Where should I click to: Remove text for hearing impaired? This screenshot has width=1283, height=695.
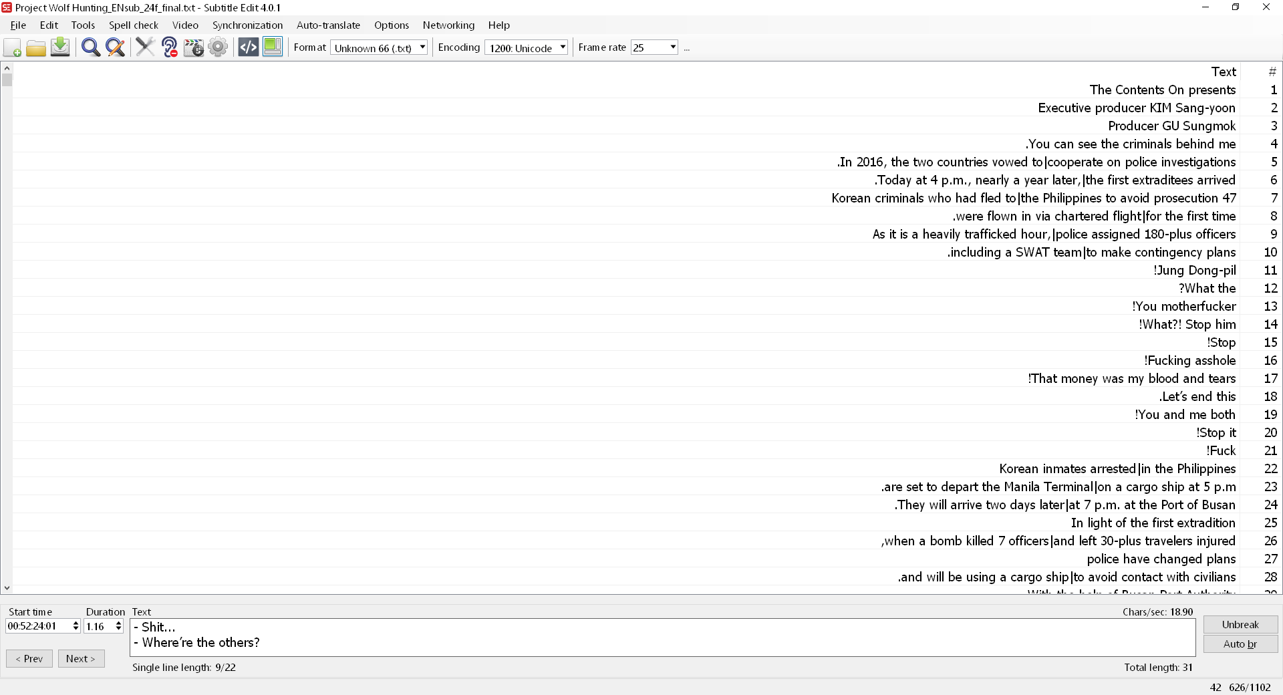(x=169, y=47)
